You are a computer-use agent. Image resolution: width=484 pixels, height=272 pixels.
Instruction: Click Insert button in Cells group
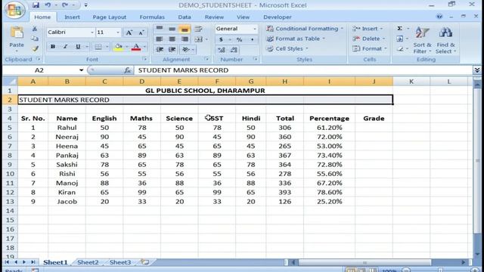(368, 29)
